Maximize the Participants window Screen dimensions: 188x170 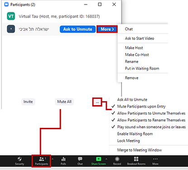pyautogui.click(x=100, y=5)
